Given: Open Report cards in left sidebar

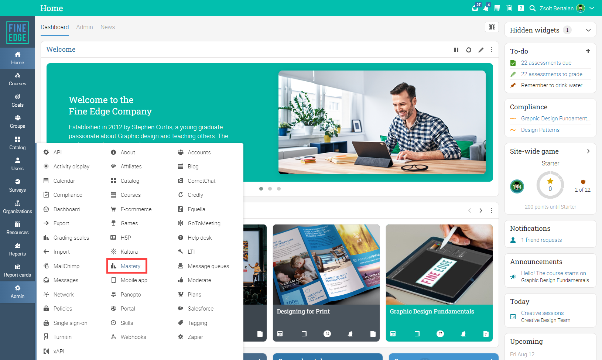Looking at the screenshot, I should (17, 271).
